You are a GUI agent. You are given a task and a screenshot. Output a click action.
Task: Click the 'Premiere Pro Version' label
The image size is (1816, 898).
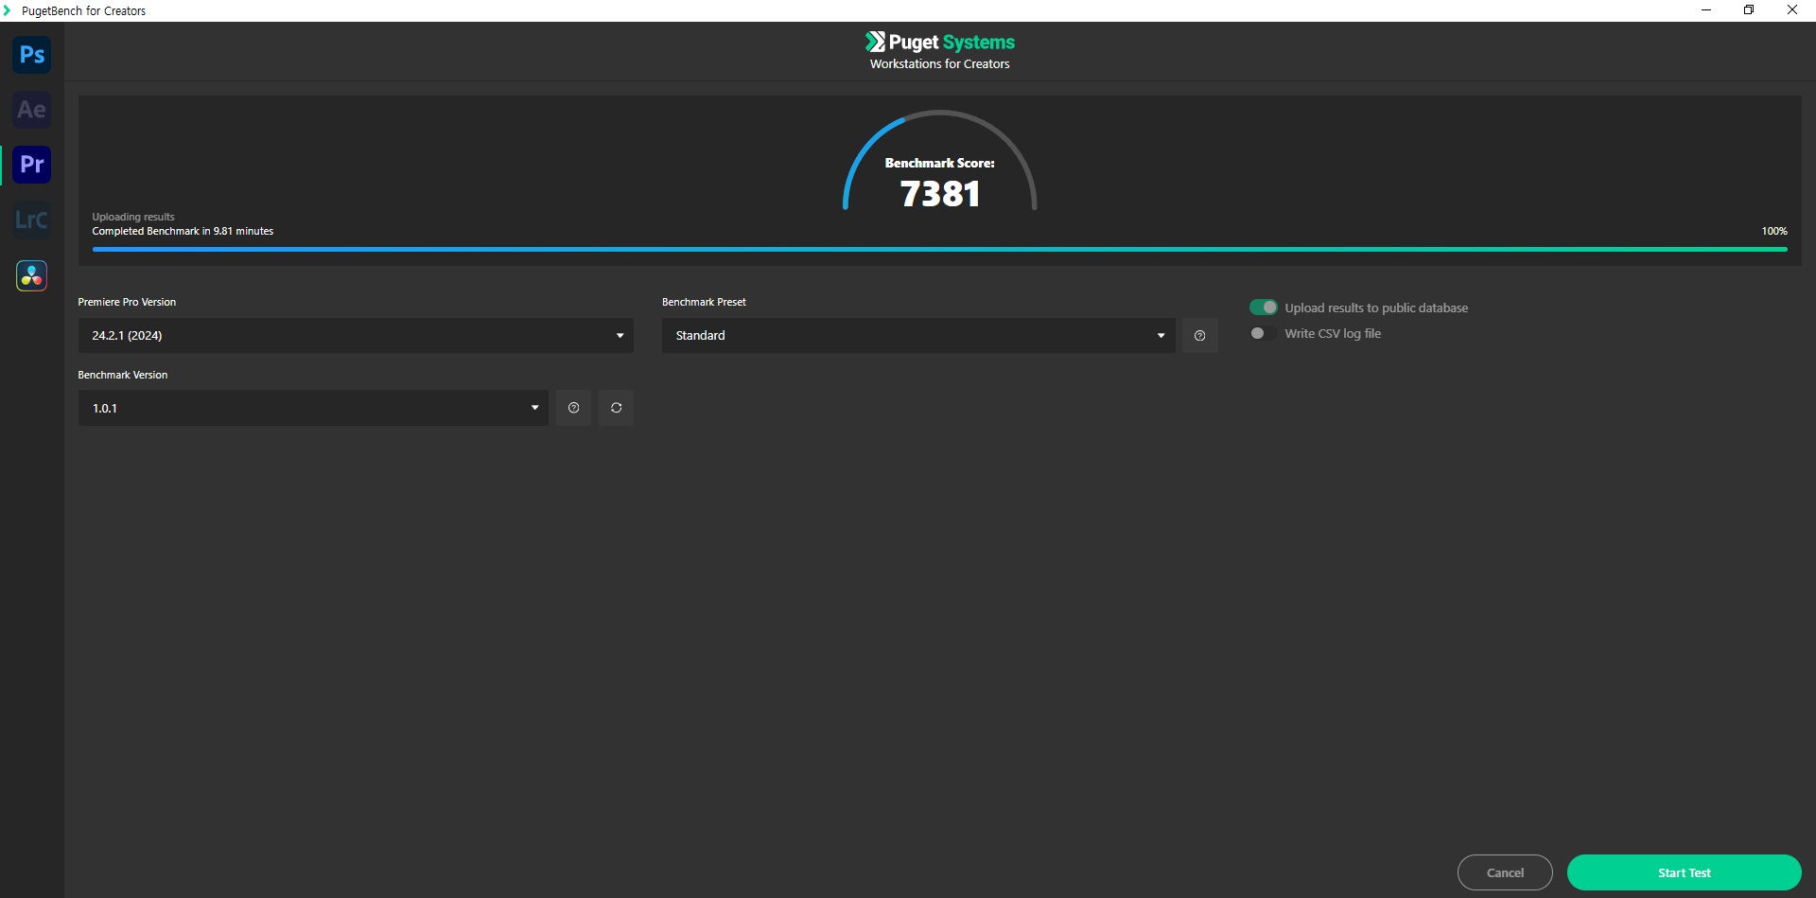click(x=127, y=302)
